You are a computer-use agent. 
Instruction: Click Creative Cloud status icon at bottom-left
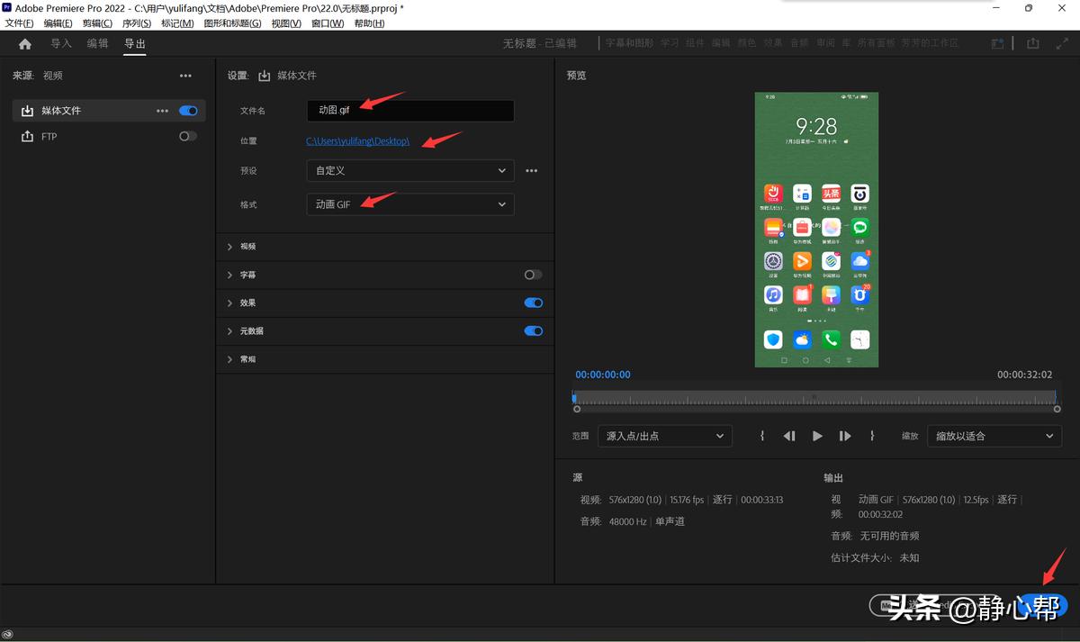tap(7, 635)
